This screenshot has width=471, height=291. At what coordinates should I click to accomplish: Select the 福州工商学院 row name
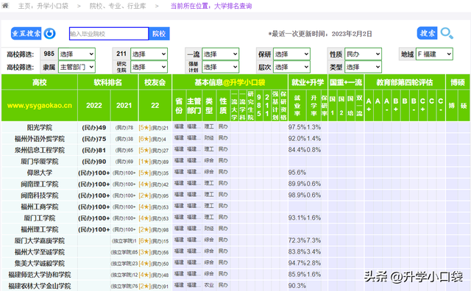pos(39,206)
